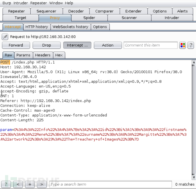Open the top-level Options tab
196x189 pixels.
160,11
